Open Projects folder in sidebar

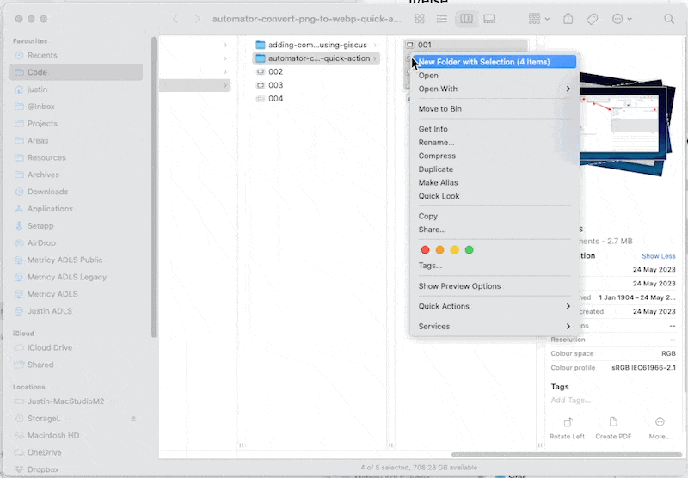click(77, 124)
